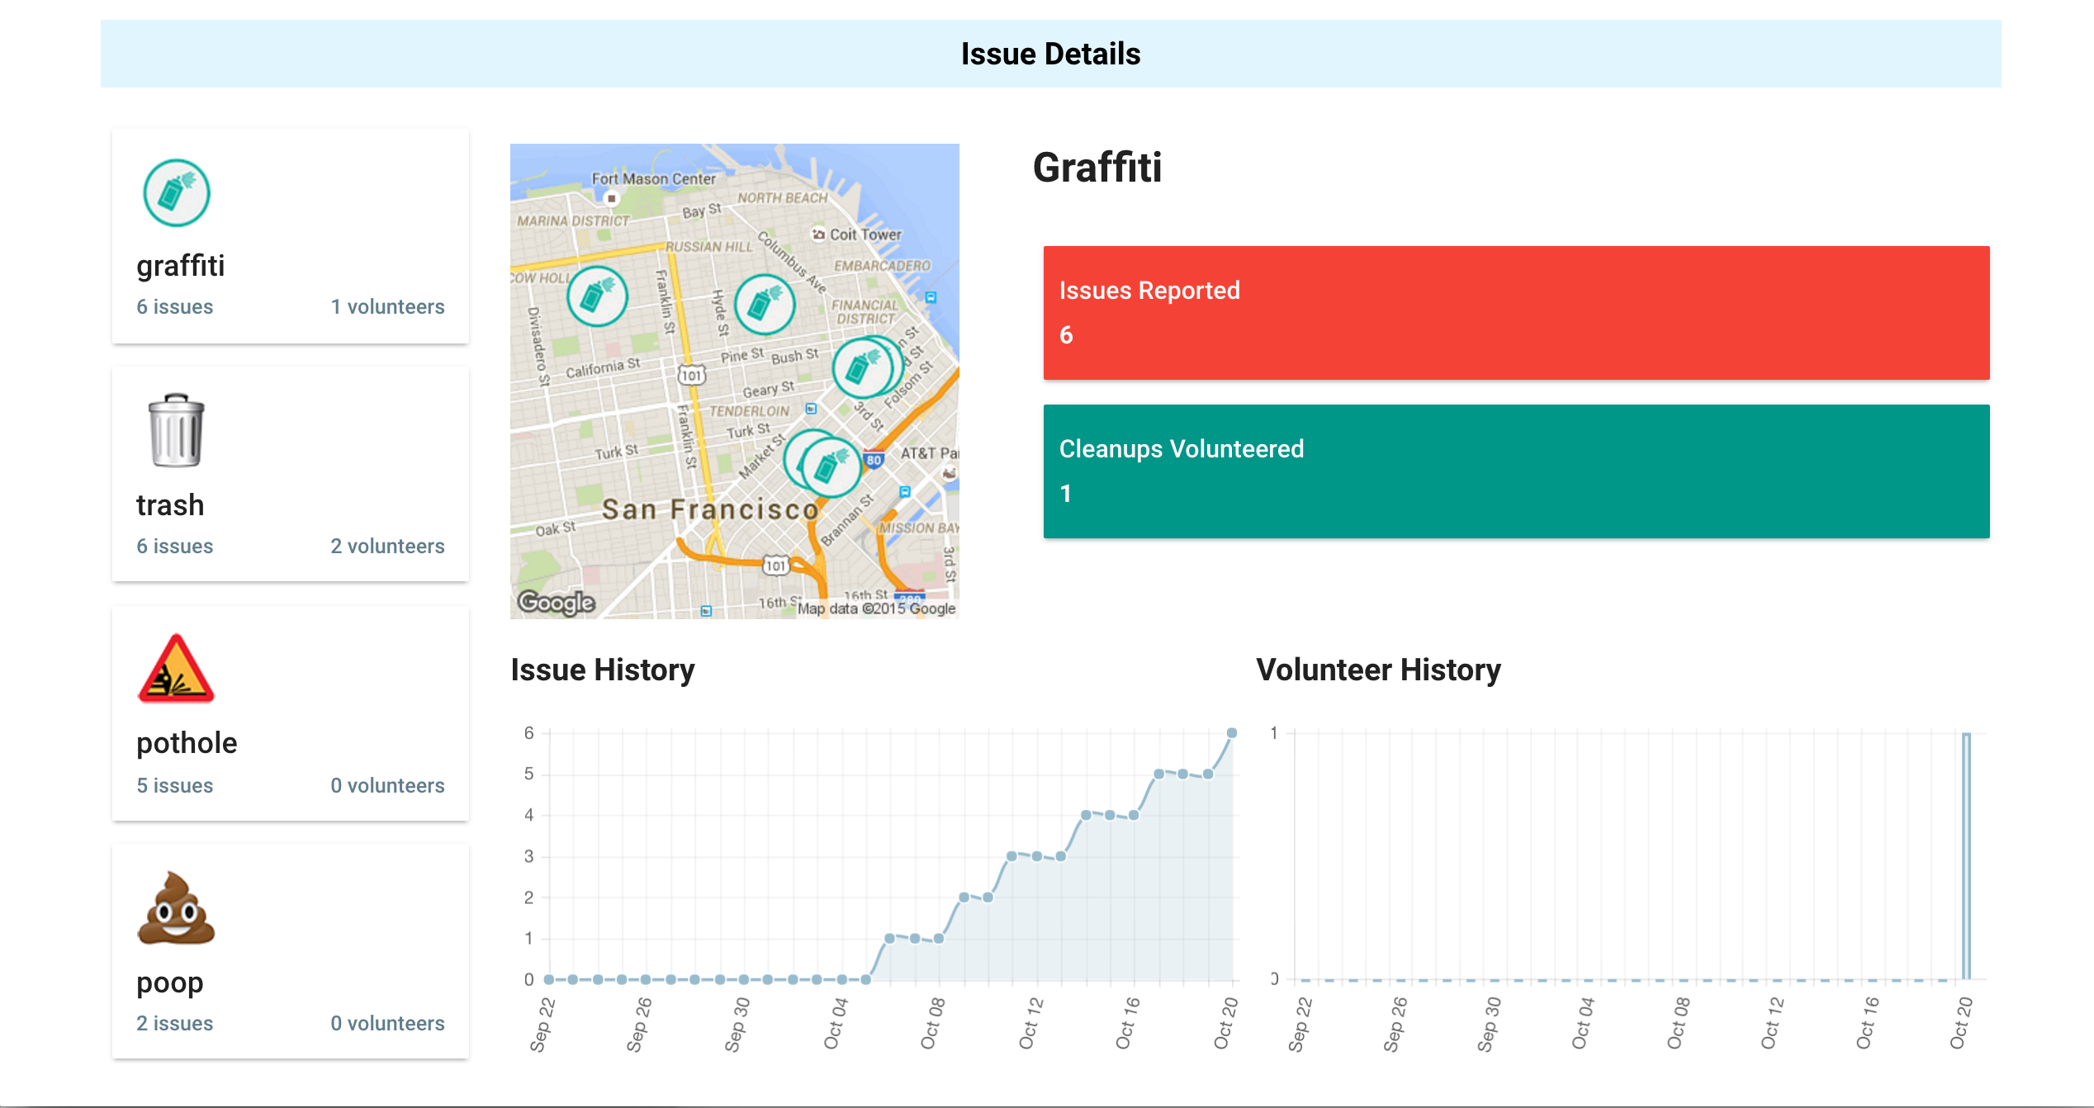Click the graffiti spray can icon in sidebar
2094x1108 pixels.
click(176, 193)
